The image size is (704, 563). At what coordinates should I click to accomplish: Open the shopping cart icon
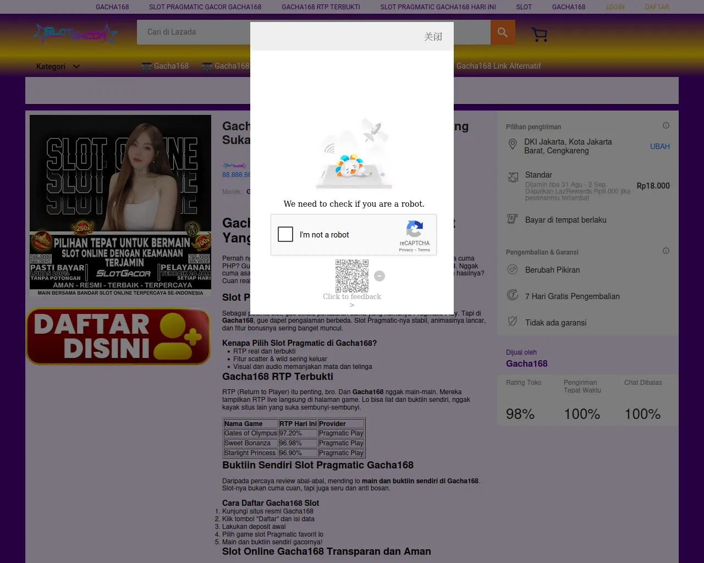(540, 35)
